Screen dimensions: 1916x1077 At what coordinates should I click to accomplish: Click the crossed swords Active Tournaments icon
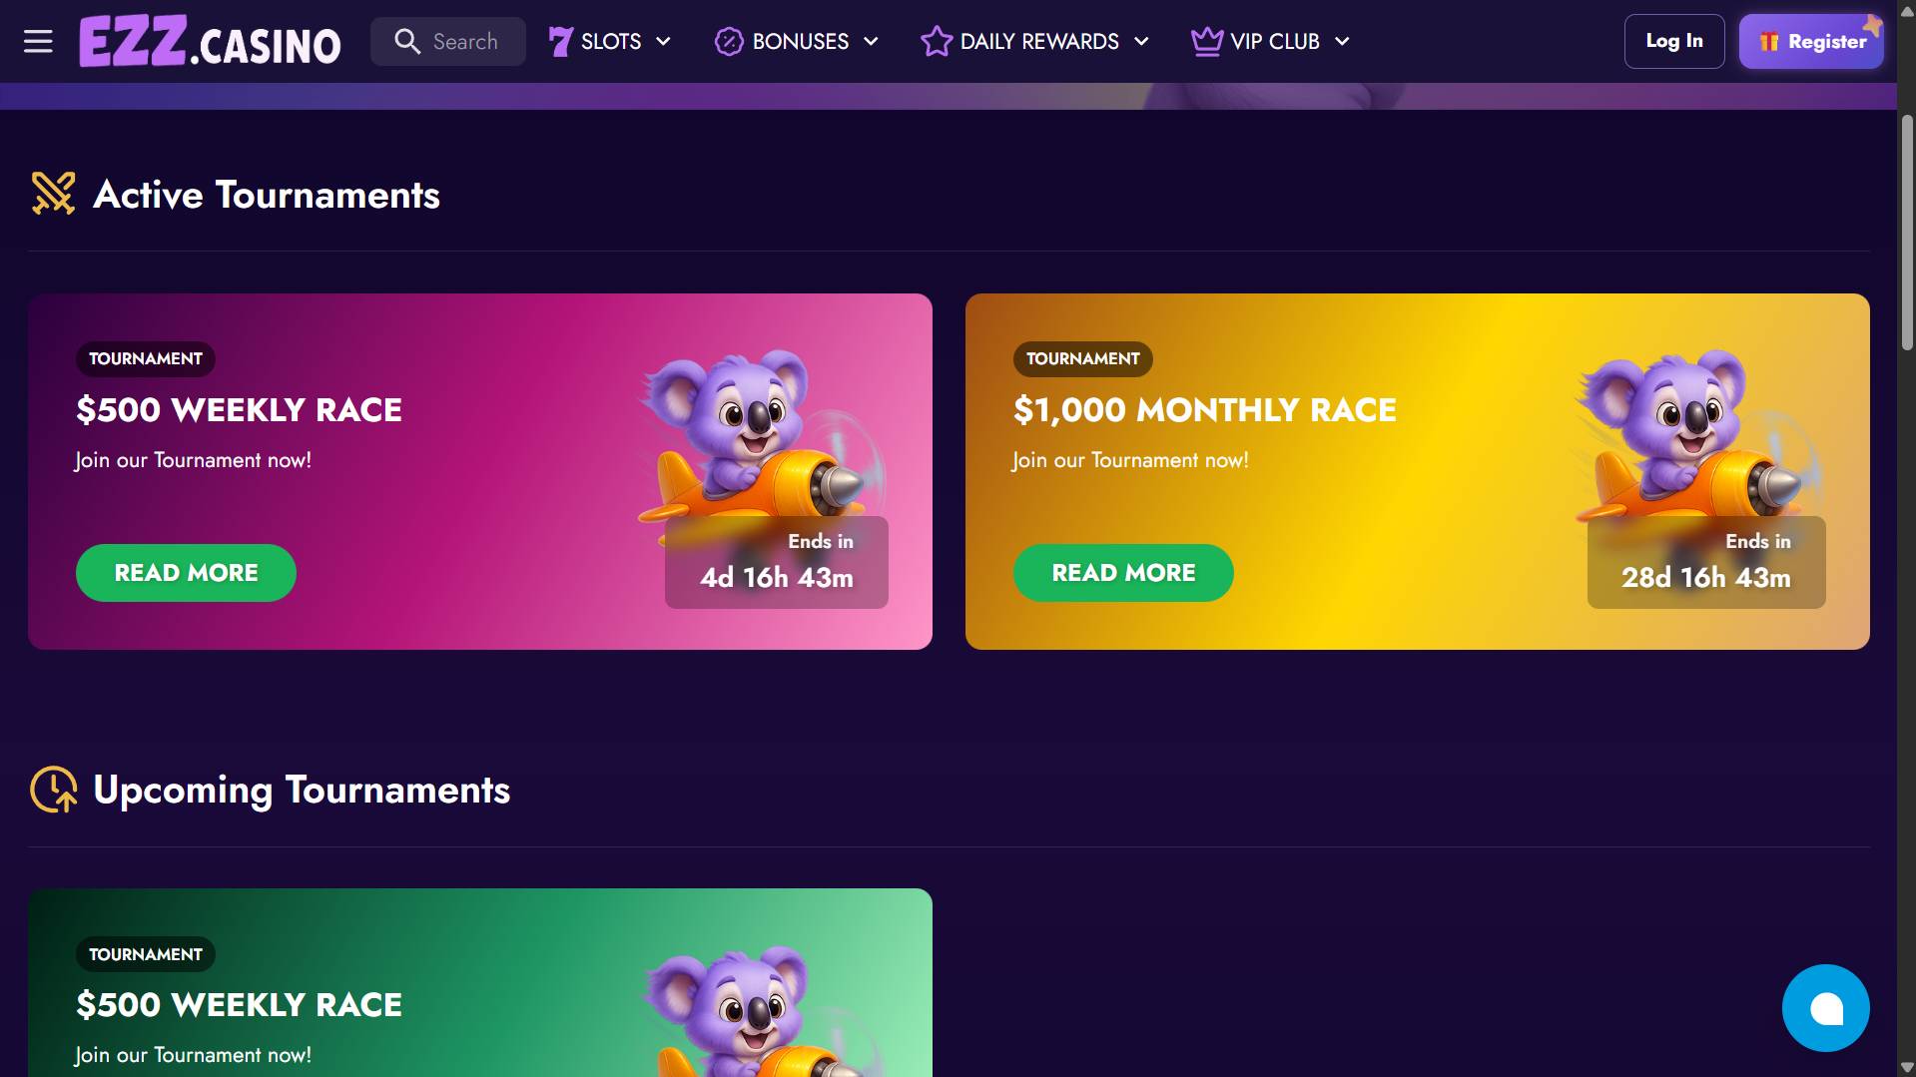point(53,194)
